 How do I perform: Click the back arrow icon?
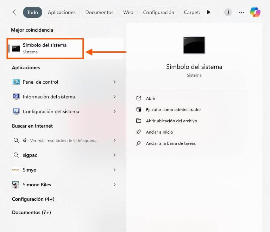coord(15,12)
